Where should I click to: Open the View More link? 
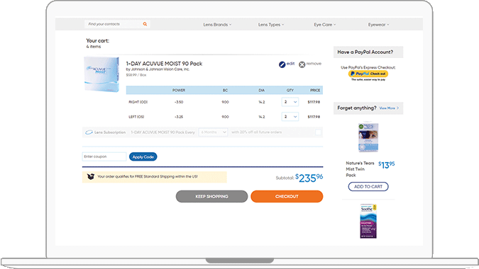[389, 108]
